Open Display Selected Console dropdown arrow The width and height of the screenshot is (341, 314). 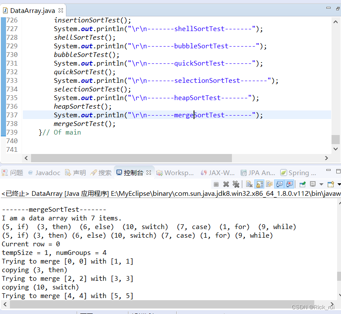[x=321, y=185]
